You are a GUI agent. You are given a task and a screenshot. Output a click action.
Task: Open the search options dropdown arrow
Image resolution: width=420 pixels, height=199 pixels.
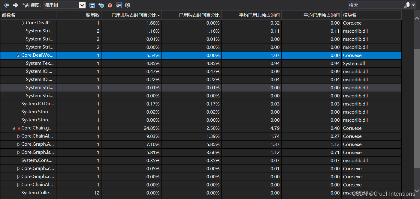[414, 5]
